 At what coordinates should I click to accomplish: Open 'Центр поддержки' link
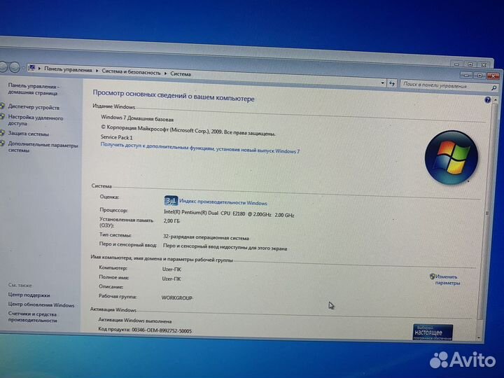(x=29, y=295)
